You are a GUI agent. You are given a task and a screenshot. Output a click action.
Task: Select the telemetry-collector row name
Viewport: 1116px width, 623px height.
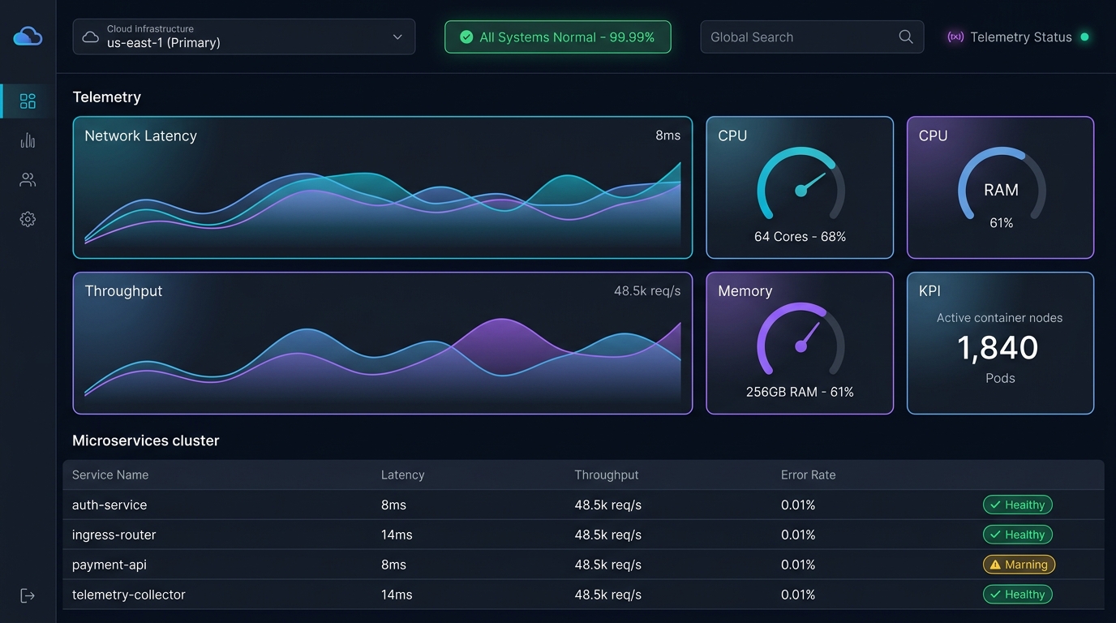point(129,595)
